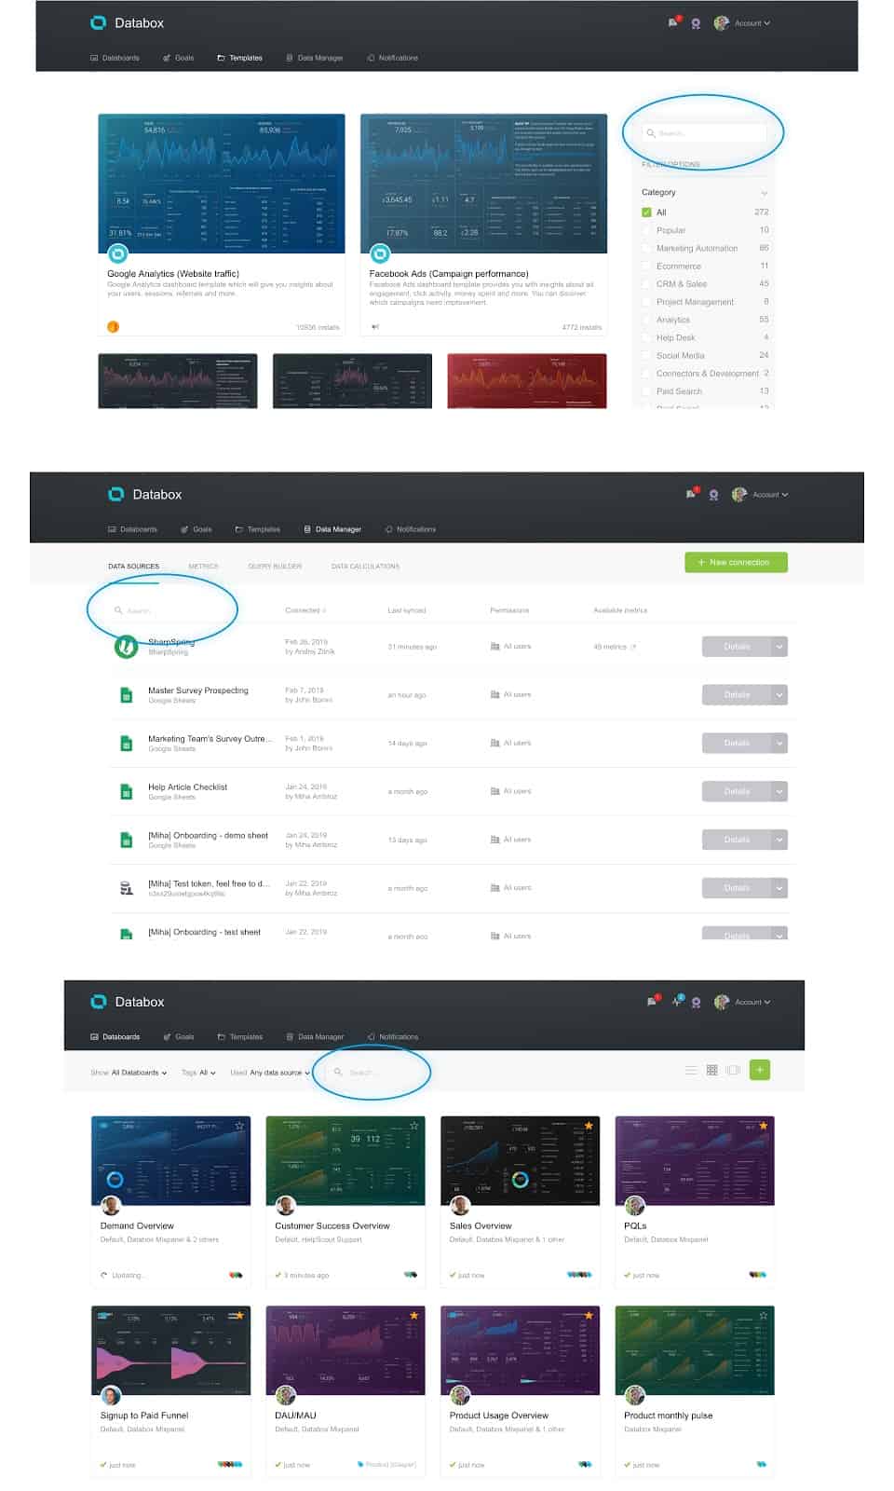Image resolution: width=894 pixels, height=1491 pixels.
Task: Enable the CRM & Sales category checkbox
Action: pos(646,284)
